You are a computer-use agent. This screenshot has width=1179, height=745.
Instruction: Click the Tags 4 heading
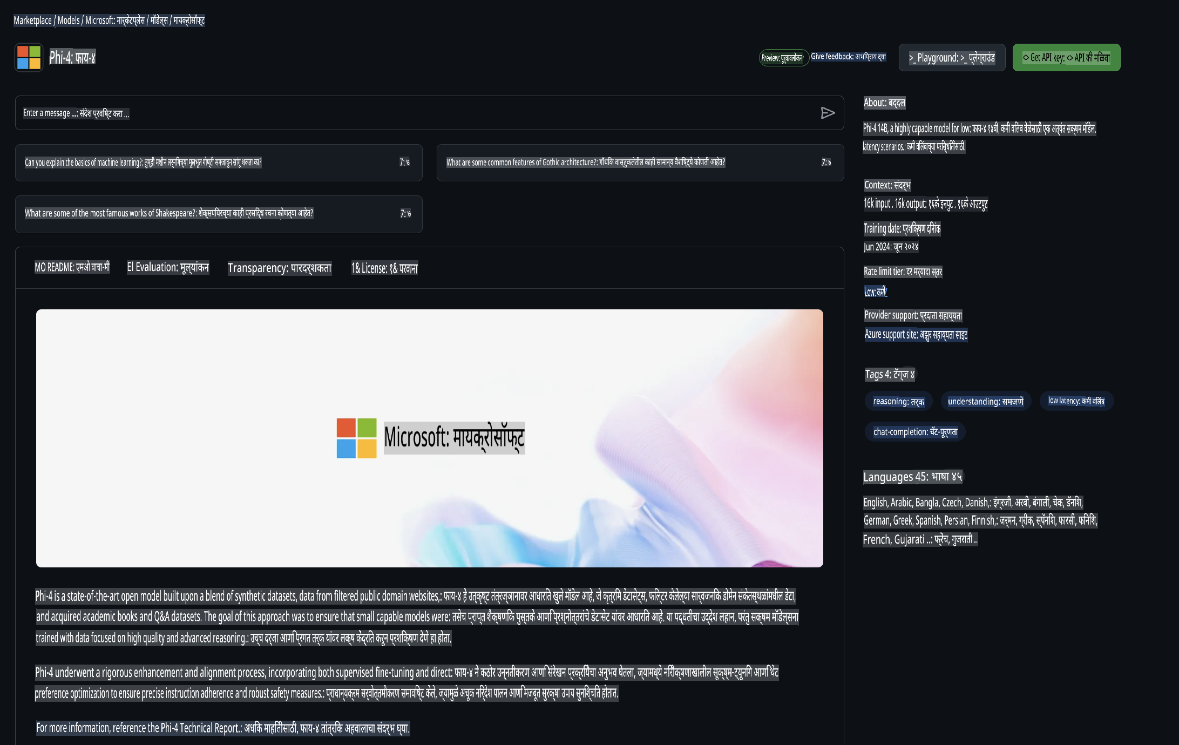(890, 374)
